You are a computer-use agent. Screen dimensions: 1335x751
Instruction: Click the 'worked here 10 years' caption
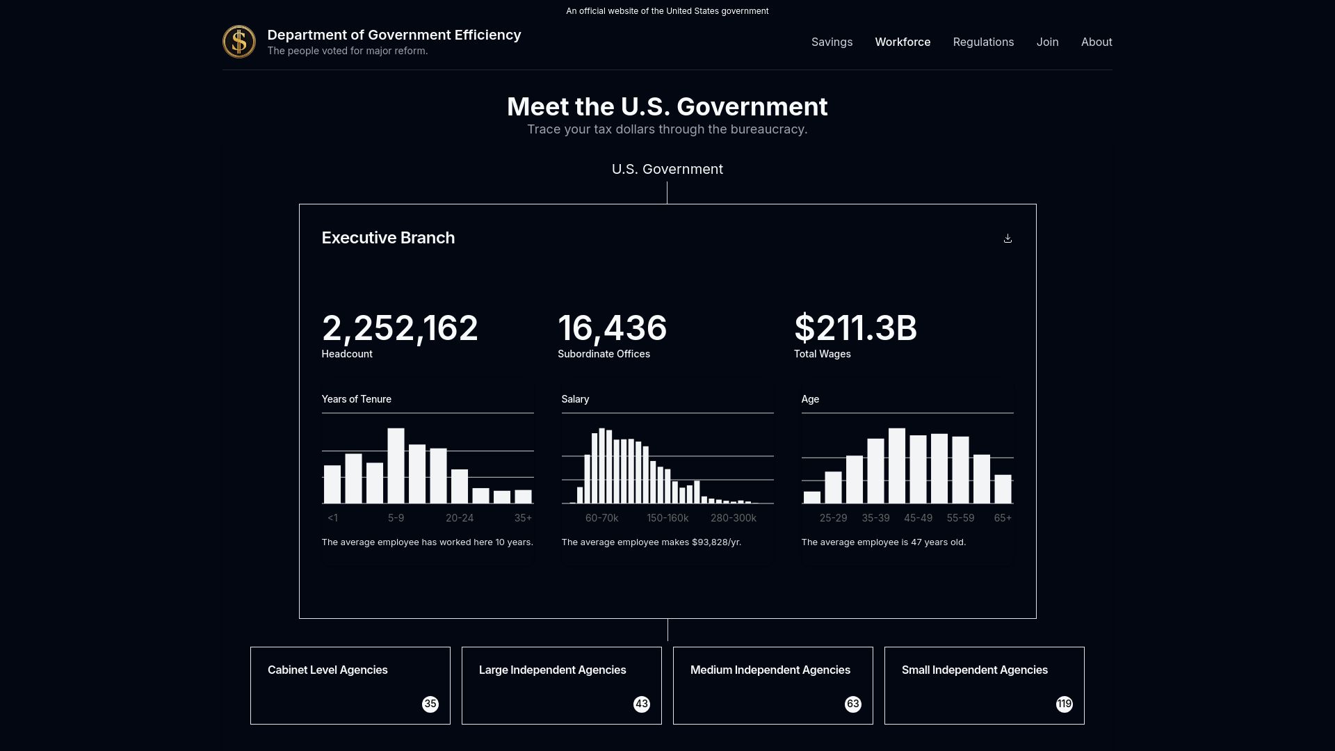click(427, 542)
